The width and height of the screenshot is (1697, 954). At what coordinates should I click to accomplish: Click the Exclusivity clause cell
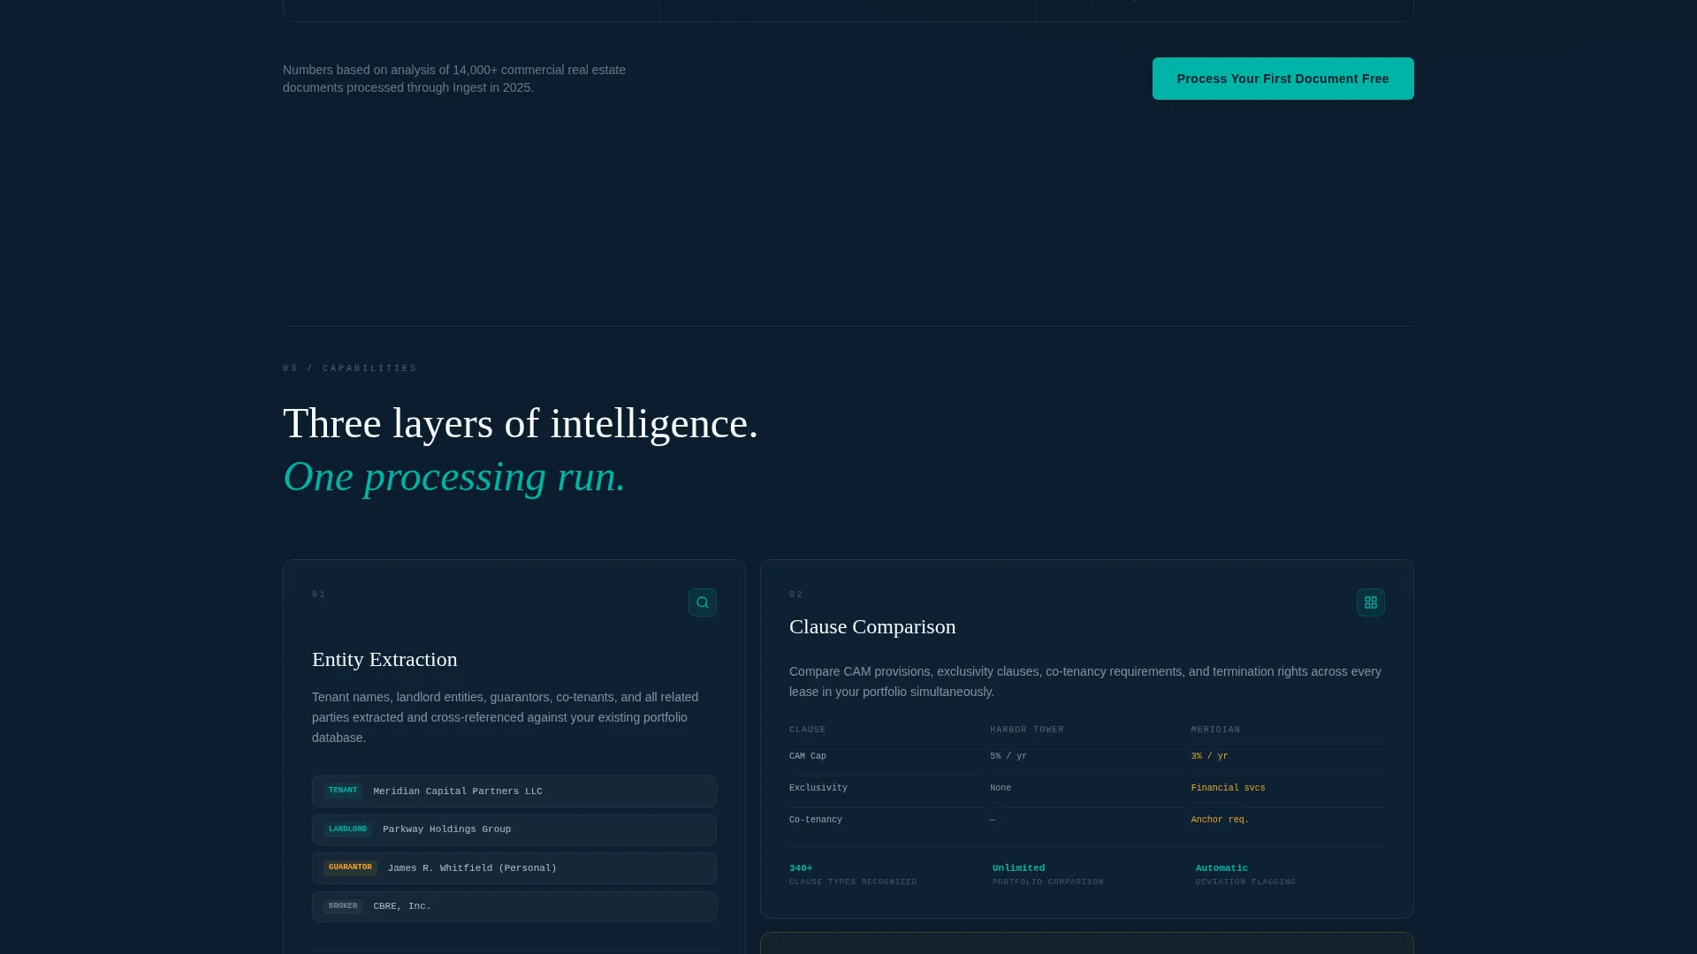[818, 788]
